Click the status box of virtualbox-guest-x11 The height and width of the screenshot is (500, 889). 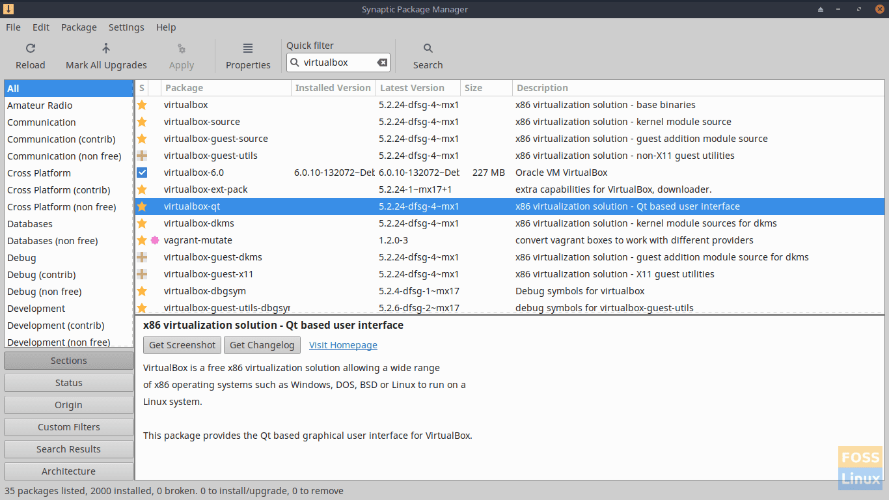[142, 274]
